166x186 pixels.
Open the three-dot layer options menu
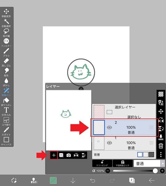[161, 155]
